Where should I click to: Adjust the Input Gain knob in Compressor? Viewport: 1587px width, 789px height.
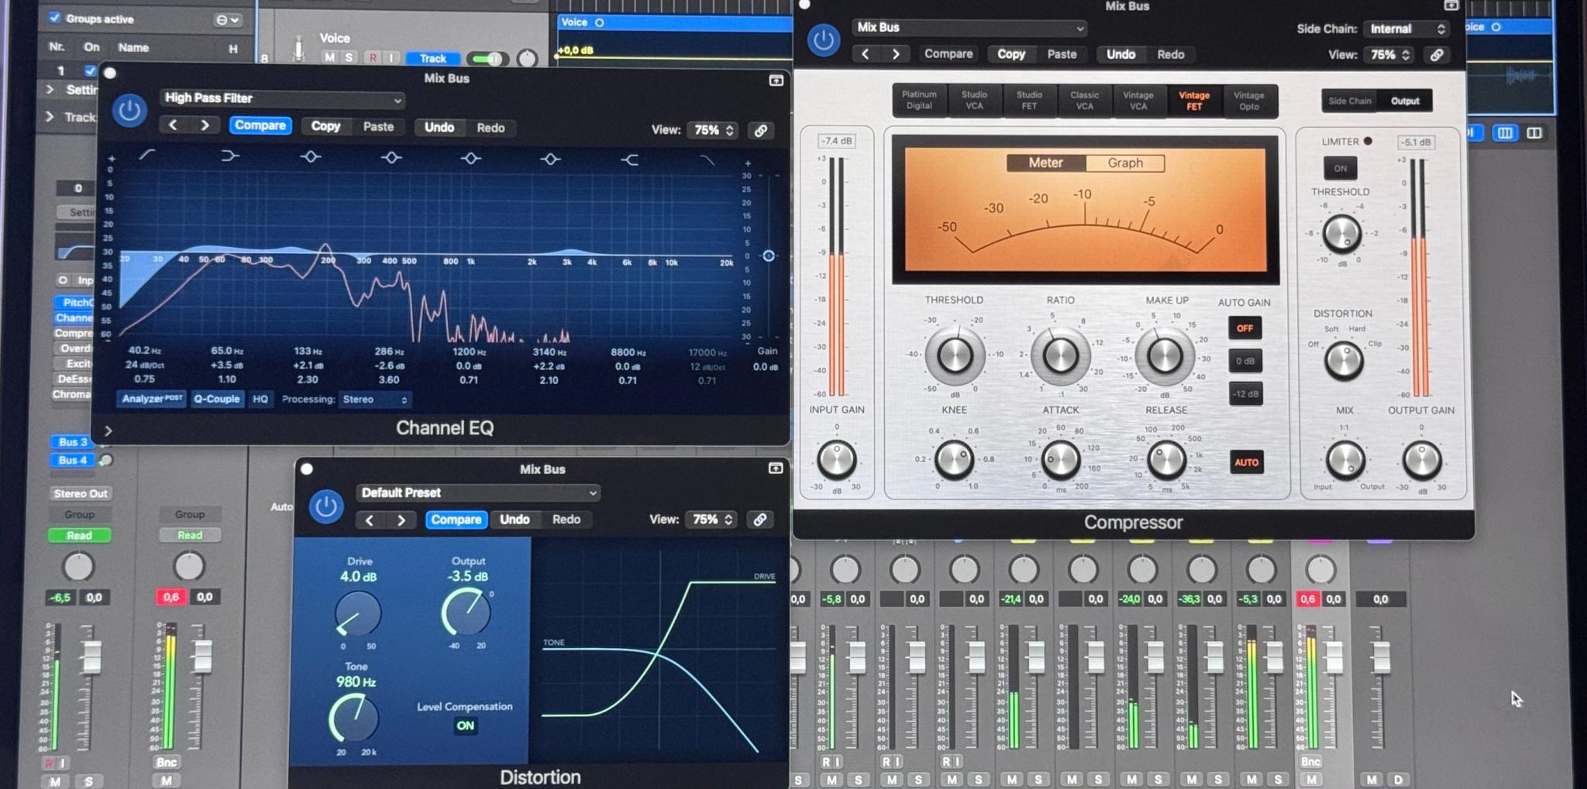point(837,459)
